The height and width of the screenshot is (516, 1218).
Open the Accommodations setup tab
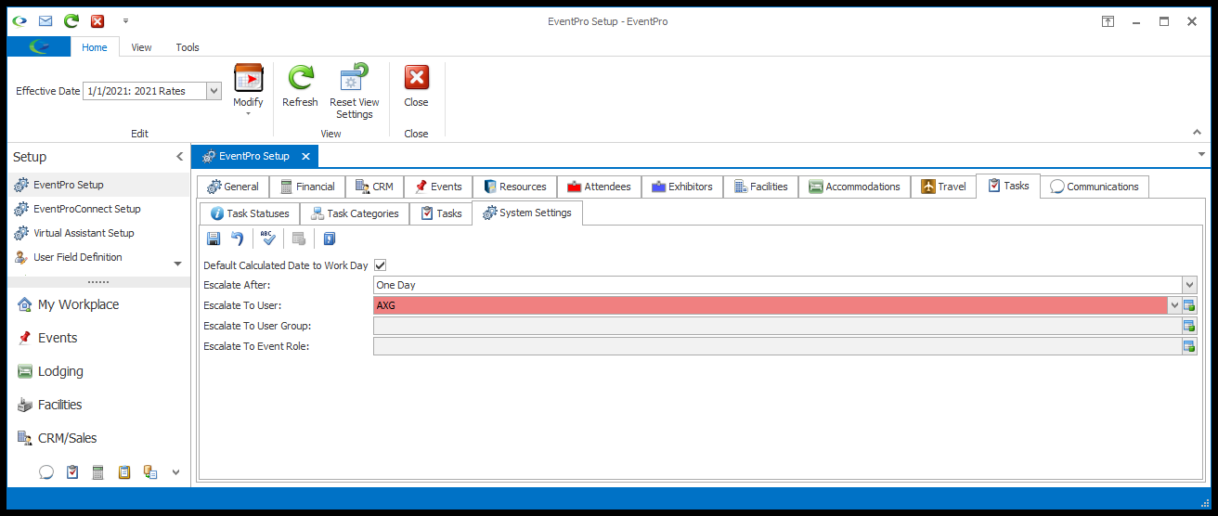854,187
